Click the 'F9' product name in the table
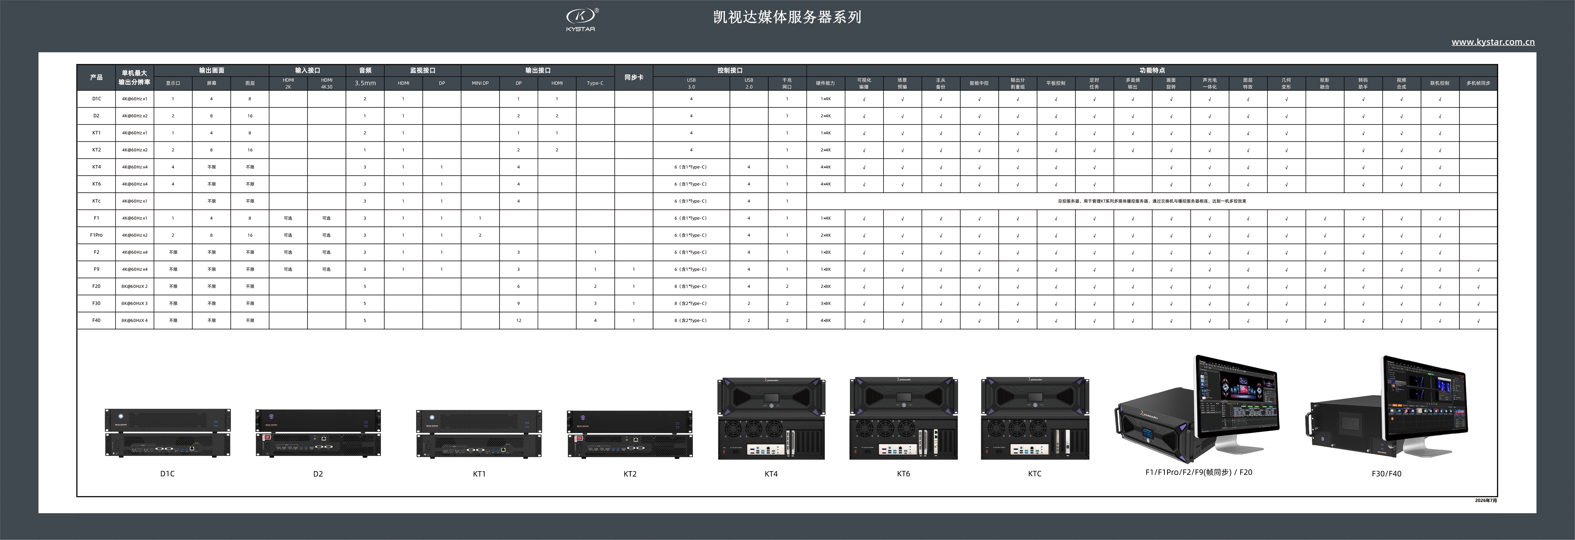 [x=96, y=269]
